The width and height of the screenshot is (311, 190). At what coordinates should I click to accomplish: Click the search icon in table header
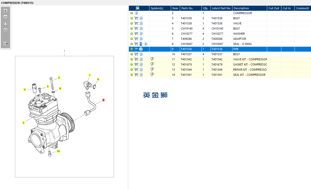coord(138,8)
